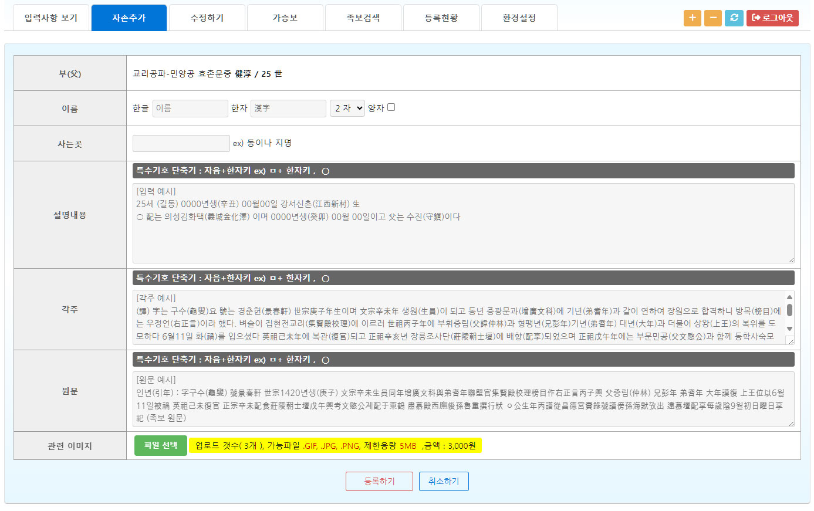Click the 한글 이름 input field

[x=190, y=109]
